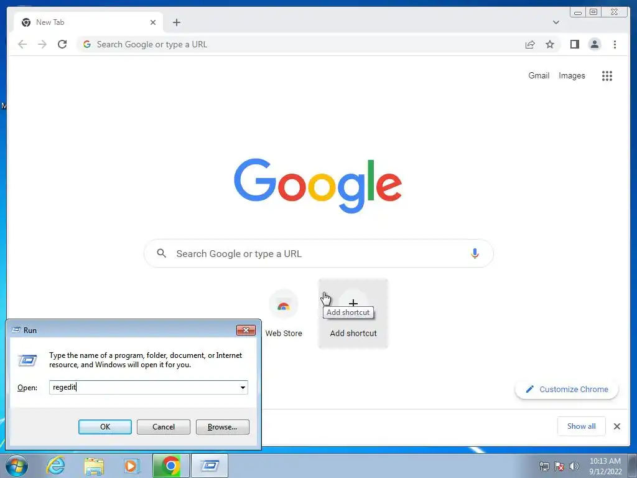
Task: Open Action Center flag tray icon
Action: tap(559, 466)
